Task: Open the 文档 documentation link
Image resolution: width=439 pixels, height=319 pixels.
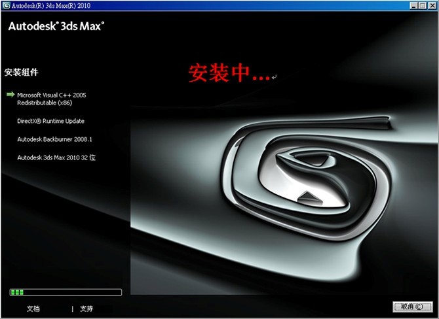Action: pos(33,309)
